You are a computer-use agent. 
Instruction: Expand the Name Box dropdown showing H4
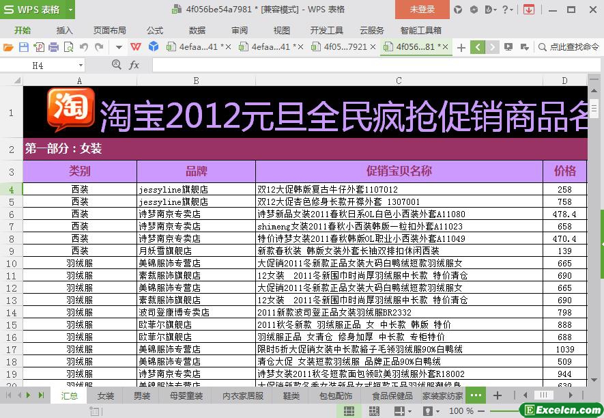click(x=81, y=66)
